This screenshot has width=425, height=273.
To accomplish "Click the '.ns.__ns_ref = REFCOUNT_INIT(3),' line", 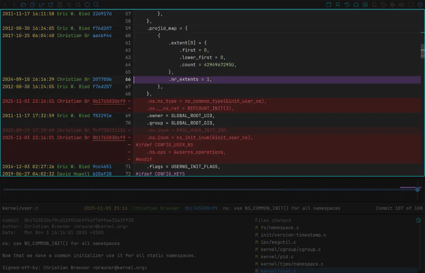I will (x=190, y=108).
